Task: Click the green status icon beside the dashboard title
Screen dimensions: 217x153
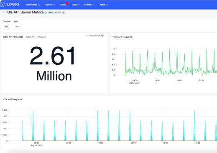Action: 46,13
